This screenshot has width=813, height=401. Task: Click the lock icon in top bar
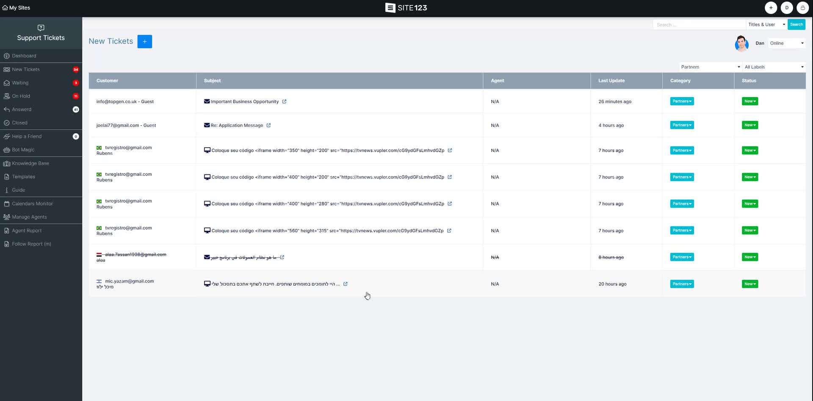802,8
